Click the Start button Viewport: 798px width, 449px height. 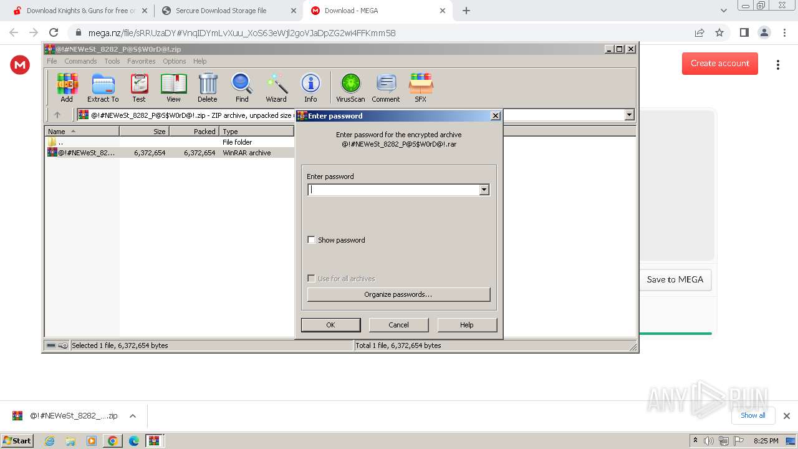pyautogui.click(x=17, y=440)
